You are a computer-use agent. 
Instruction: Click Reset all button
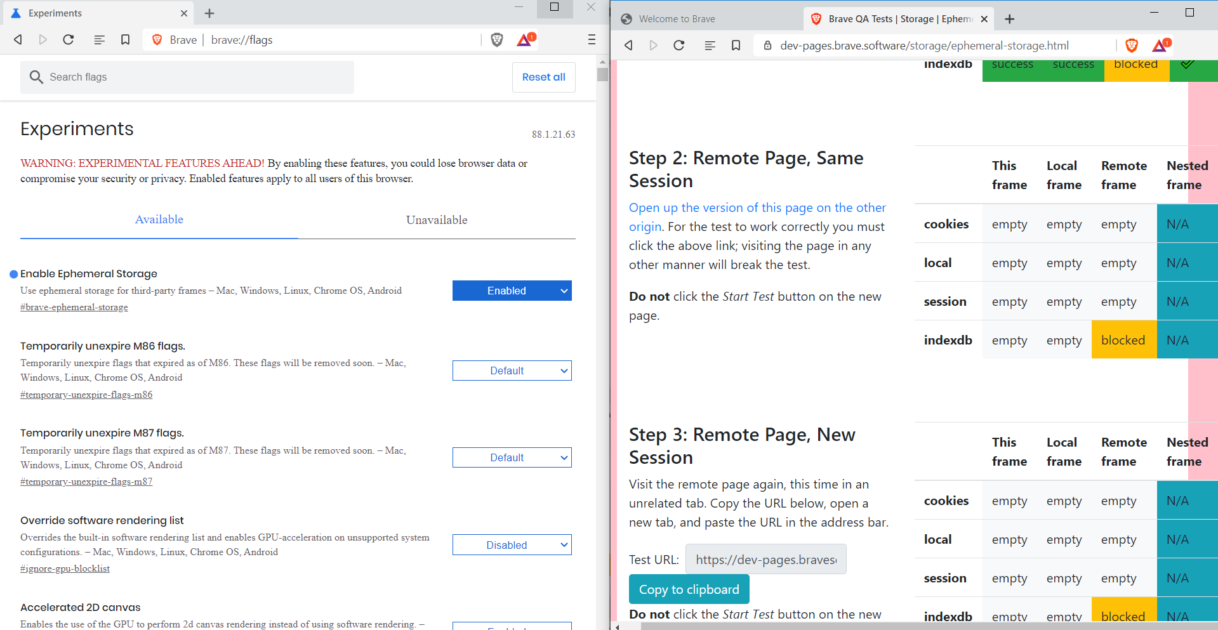tap(543, 77)
